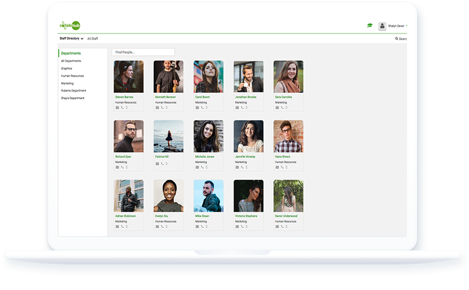Image resolution: width=469 pixels, height=290 pixels.
Task: Filter by the Graphics department
Action: [66, 69]
